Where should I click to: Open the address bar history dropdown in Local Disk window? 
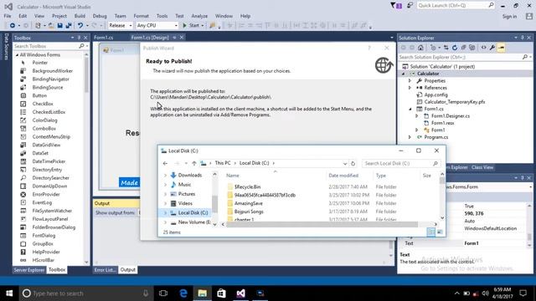point(344,164)
